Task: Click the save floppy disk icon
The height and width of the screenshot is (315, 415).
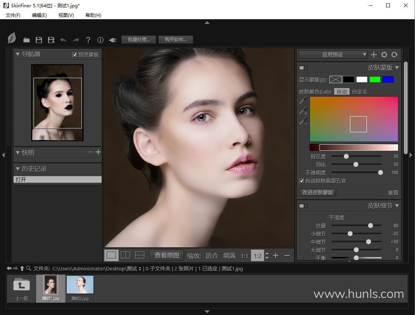Action: pyautogui.click(x=39, y=40)
